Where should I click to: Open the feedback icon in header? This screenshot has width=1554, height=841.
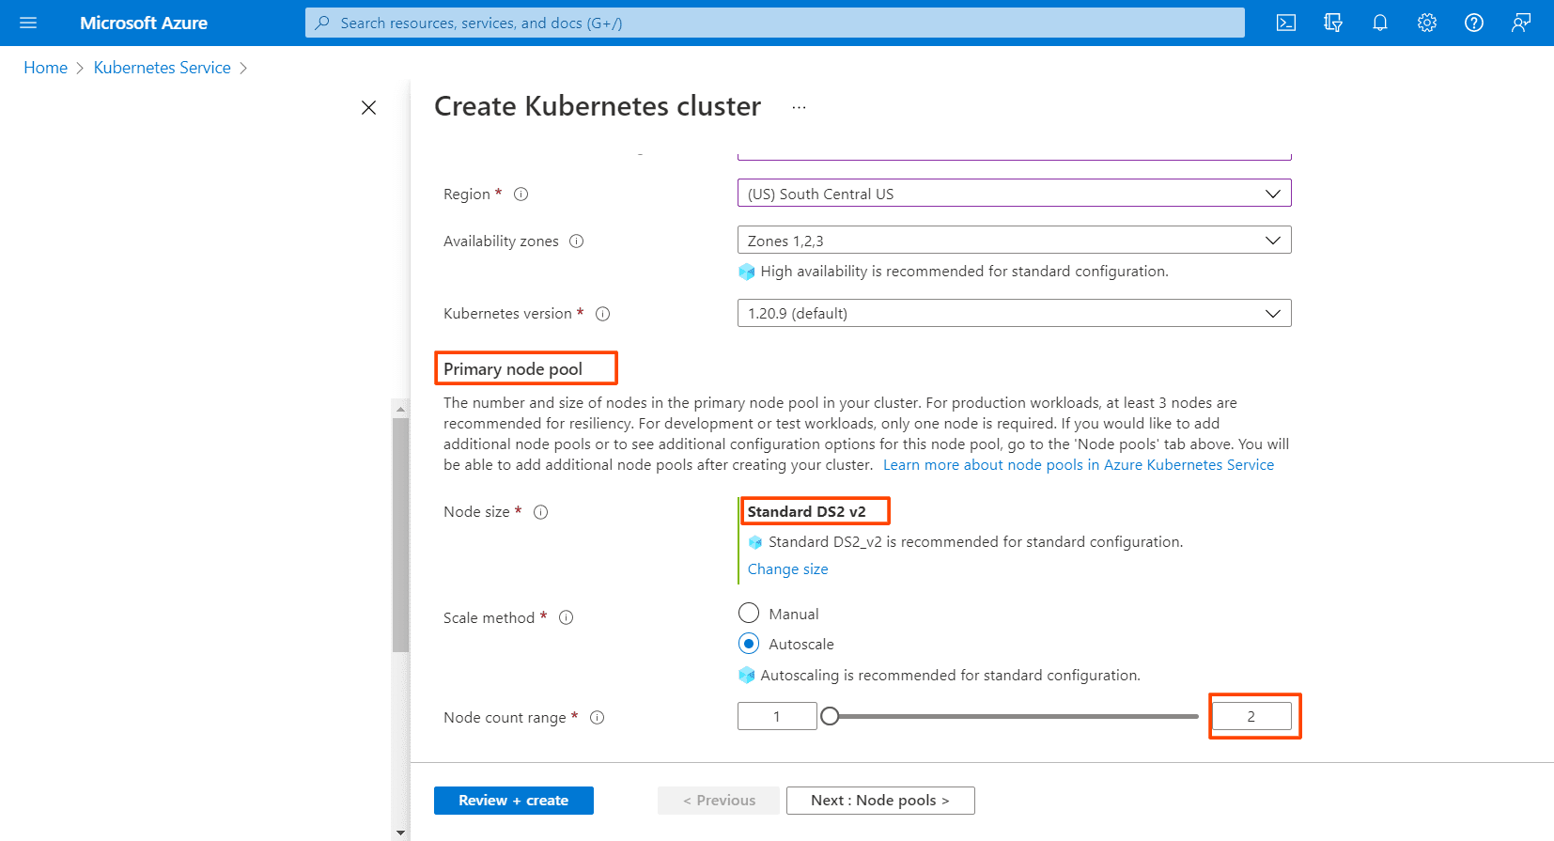point(1521,23)
